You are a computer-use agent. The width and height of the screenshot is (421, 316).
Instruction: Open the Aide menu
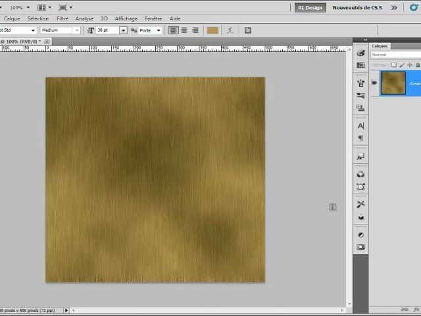coord(175,18)
